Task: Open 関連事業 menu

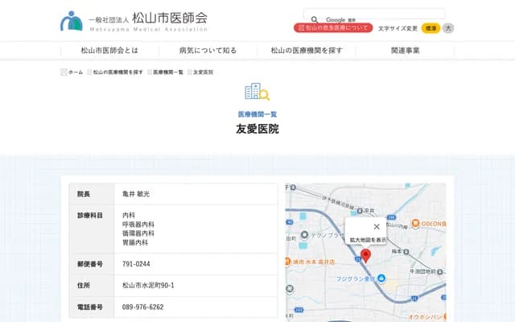Action: point(405,50)
